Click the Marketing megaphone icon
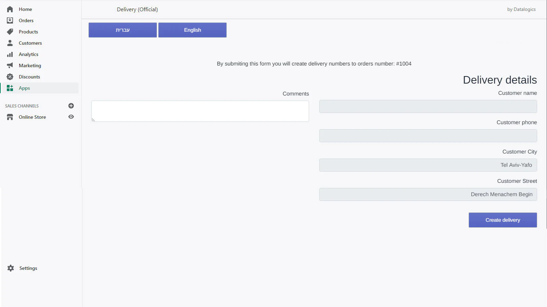Image resolution: width=547 pixels, height=307 pixels. coord(10,65)
